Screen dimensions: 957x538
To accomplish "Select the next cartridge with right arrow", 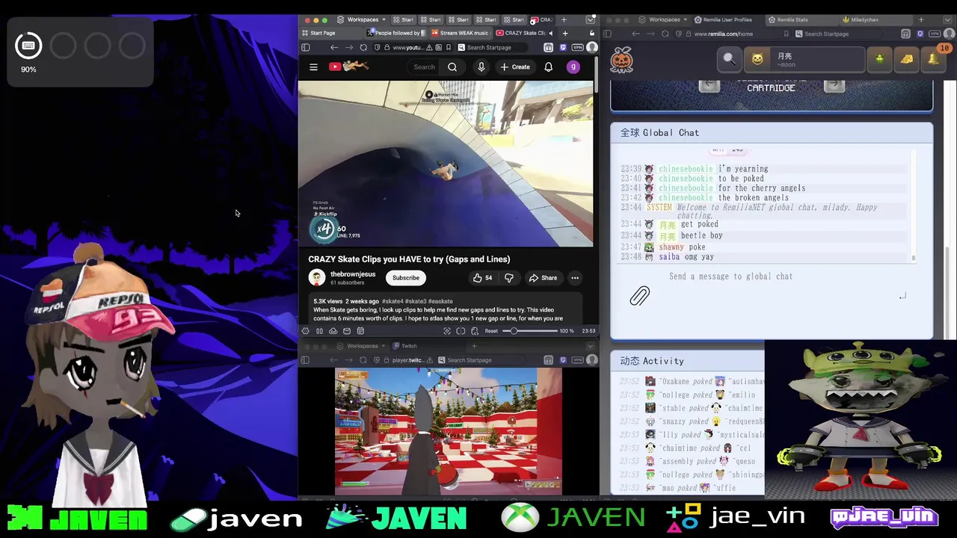I will pos(834,86).
